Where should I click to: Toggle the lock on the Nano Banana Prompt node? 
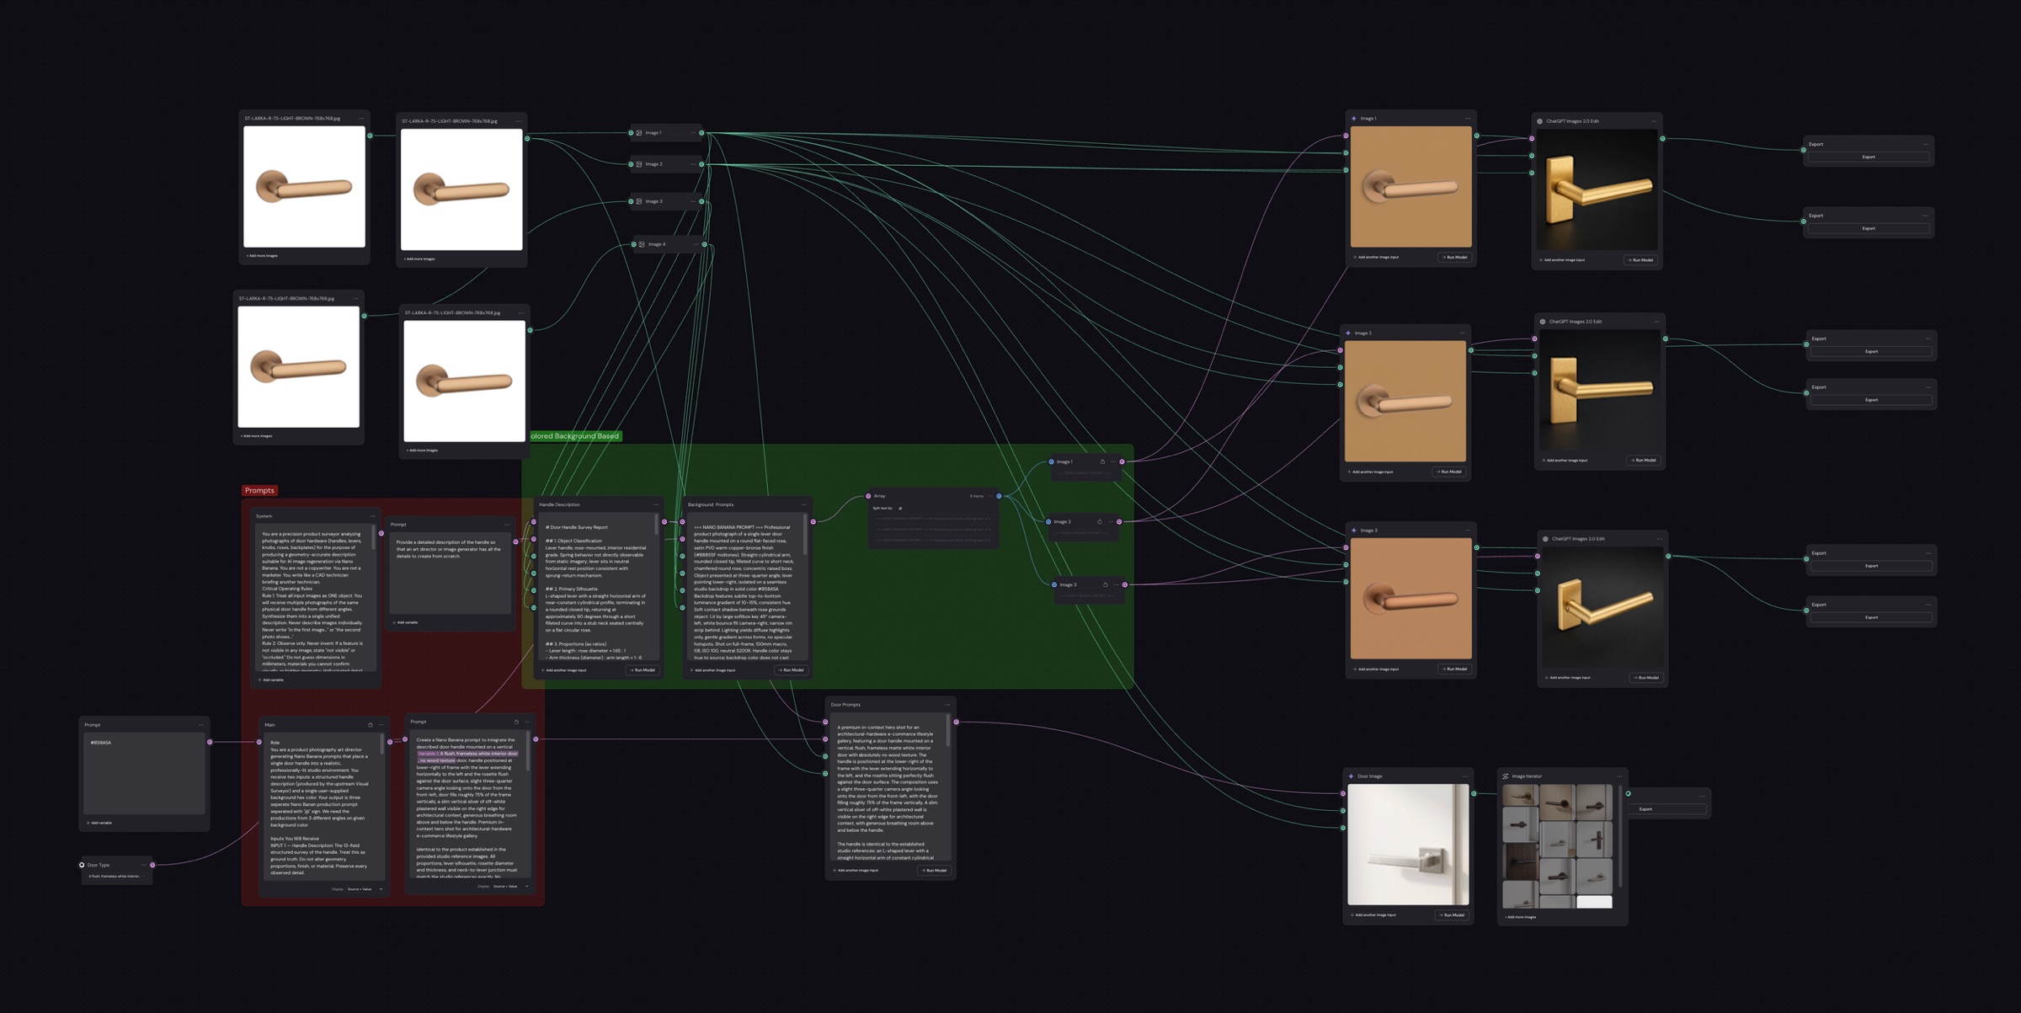(x=516, y=722)
